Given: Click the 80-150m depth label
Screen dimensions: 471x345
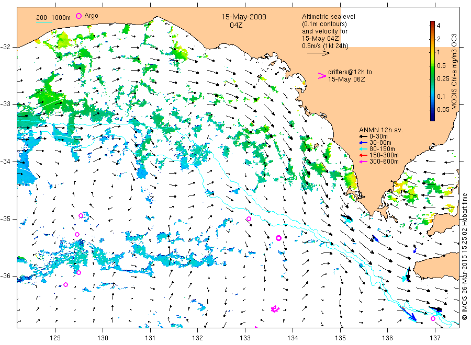Looking at the screenshot, I should (x=382, y=149).
